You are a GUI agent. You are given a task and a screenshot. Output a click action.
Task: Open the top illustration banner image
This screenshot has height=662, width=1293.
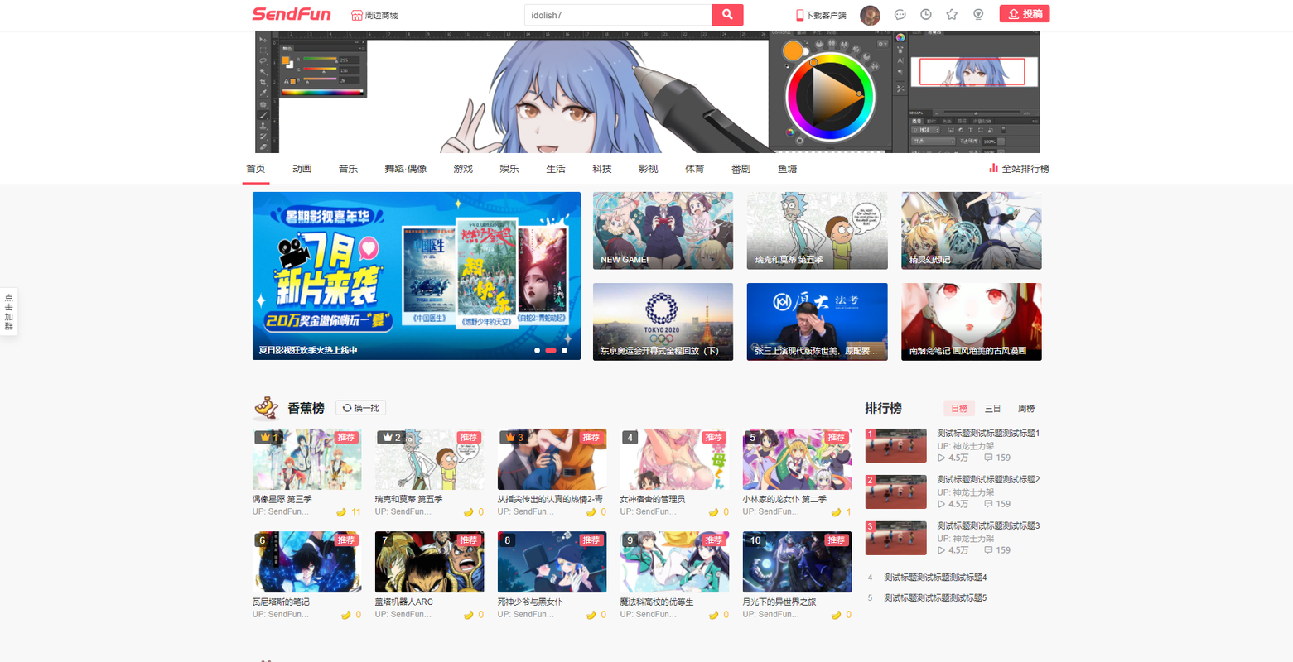pos(647,92)
